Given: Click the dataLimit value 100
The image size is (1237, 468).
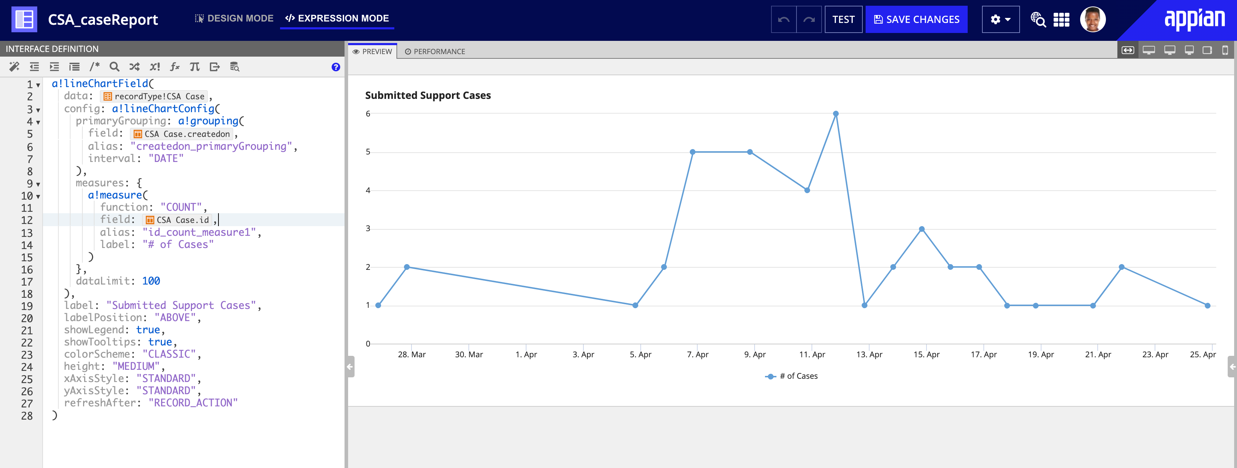Looking at the screenshot, I should click(151, 281).
